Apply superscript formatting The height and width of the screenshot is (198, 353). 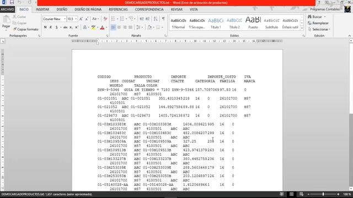click(x=77, y=28)
